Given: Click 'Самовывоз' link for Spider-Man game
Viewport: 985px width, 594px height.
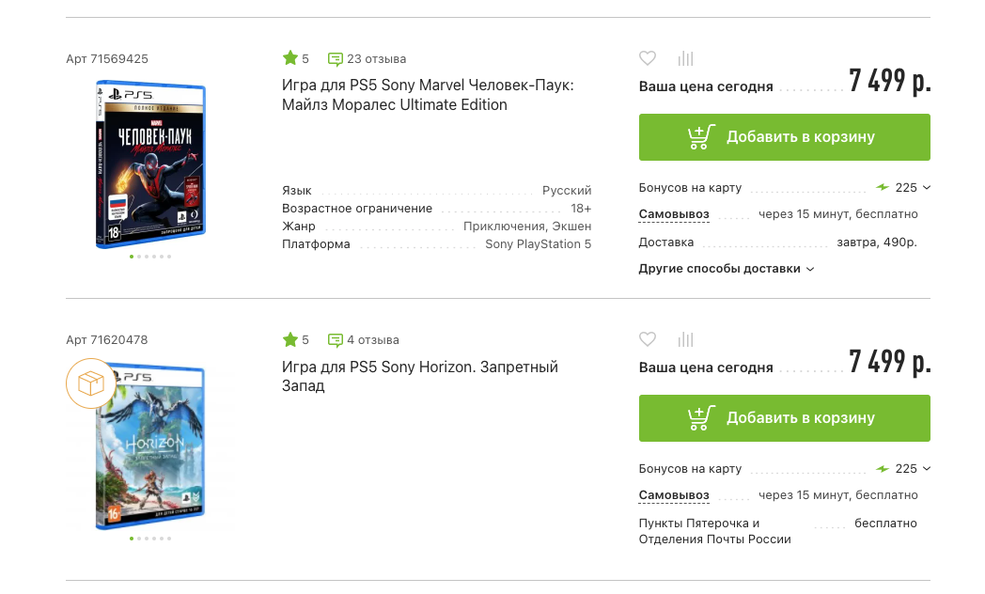Looking at the screenshot, I should pyautogui.click(x=673, y=214).
